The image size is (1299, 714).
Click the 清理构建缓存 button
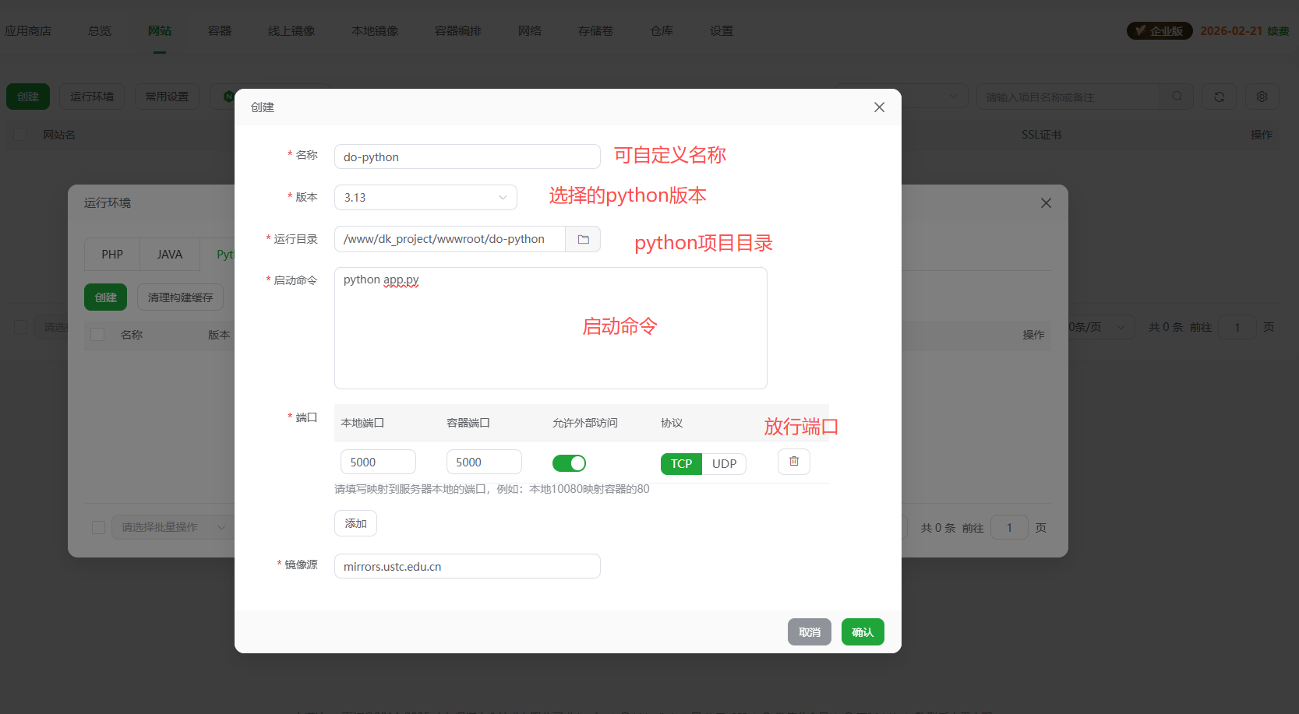tap(180, 297)
